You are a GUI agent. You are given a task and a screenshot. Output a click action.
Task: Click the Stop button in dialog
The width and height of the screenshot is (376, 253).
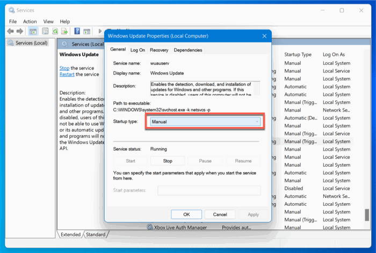[168, 161]
